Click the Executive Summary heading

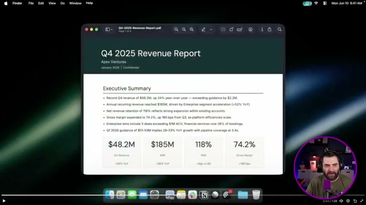(127, 89)
